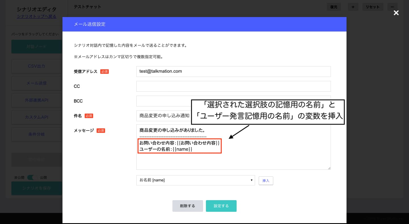Click the 挿入 insert button
Screen dimensions: 409x224
266,181
